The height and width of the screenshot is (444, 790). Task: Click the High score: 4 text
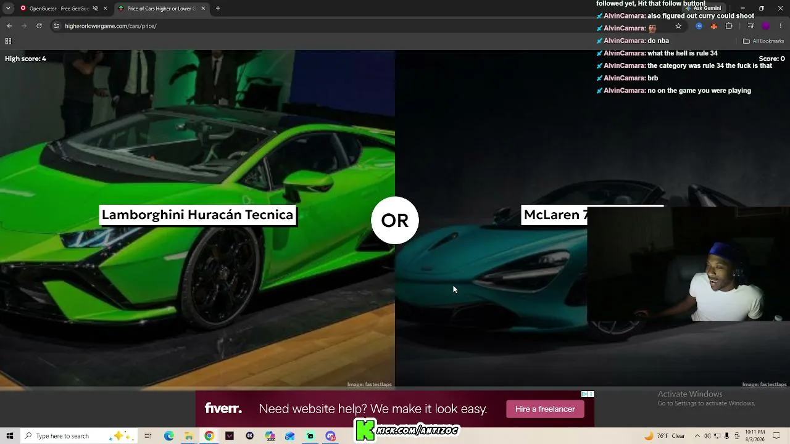pyautogui.click(x=25, y=59)
